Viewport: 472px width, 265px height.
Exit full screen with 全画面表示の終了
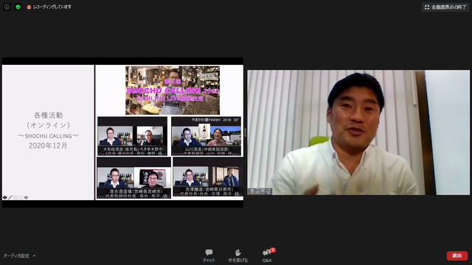[x=445, y=7]
